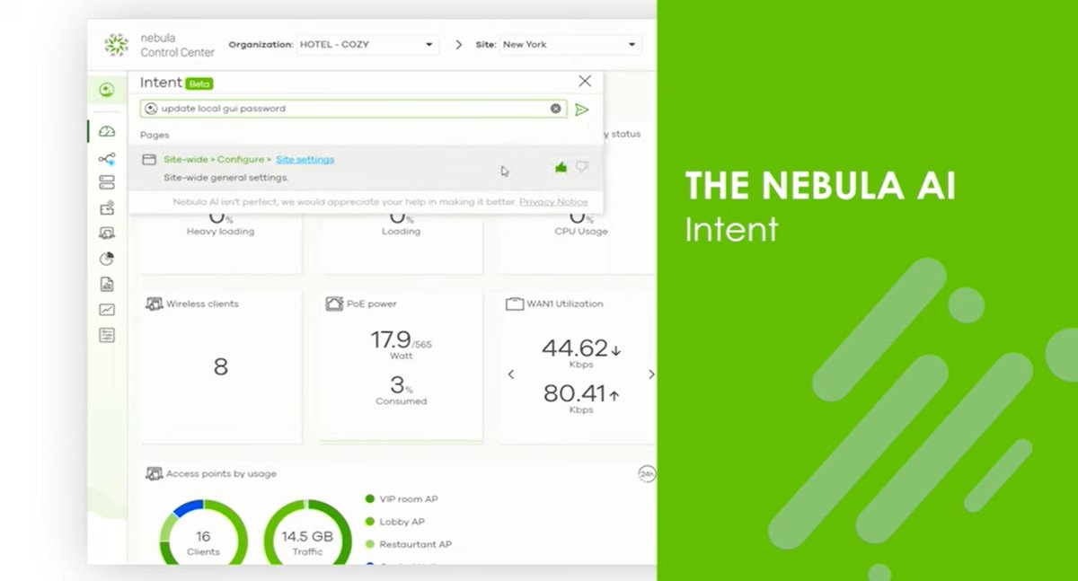1078x581 pixels.
Task: Show next WAN utilization with right chevron
Action: tap(651, 374)
